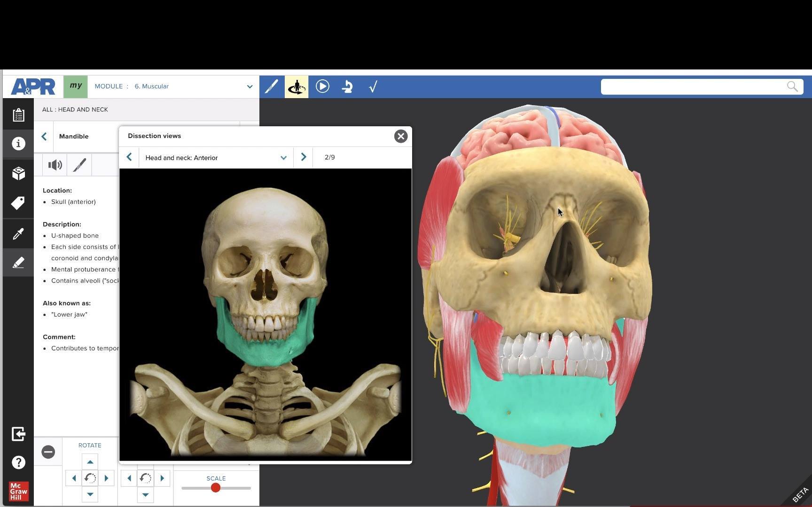The image size is (812, 507).
Task: Click the exit sidebar icon
Action: [x=18, y=434]
